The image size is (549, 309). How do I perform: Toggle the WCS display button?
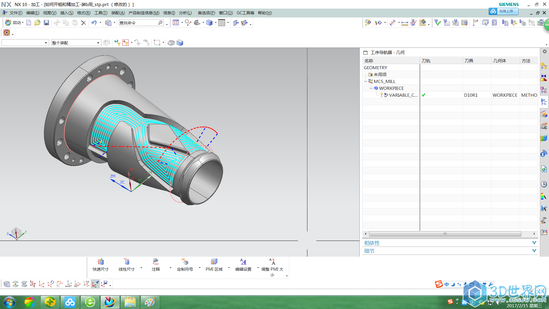[95, 284]
